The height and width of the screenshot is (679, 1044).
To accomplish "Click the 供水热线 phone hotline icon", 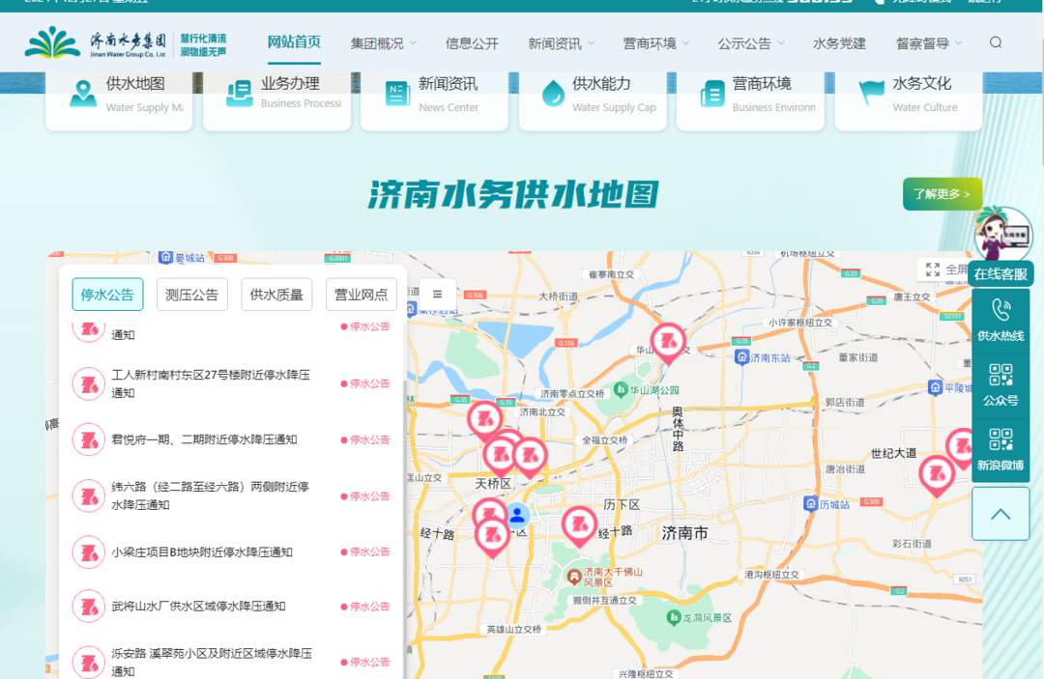I will (1000, 316).
